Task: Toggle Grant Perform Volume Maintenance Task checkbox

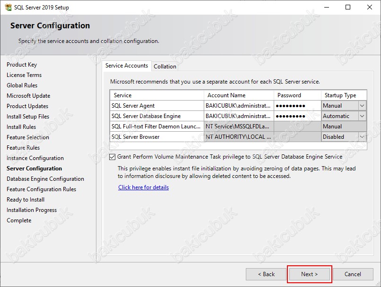Action: (x=113, y=157)
